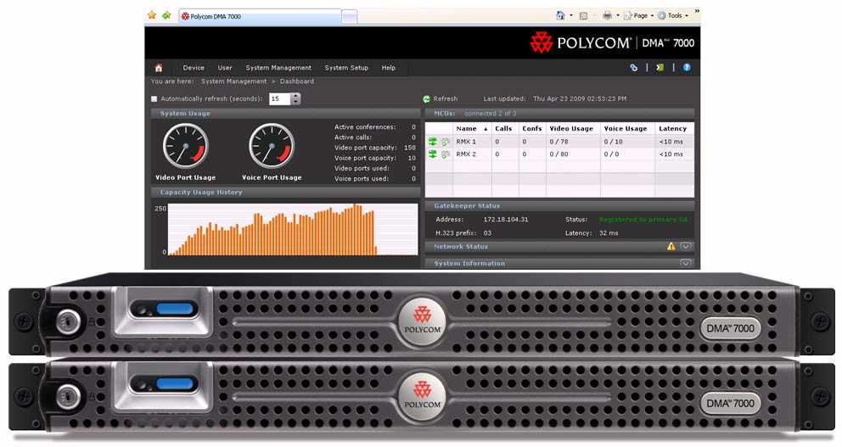Viewport: 842px width, 447px height.
Task: Select the Polycom DMA 7000 browser tab
Action: pyautogui.click(x=260, y=17)
